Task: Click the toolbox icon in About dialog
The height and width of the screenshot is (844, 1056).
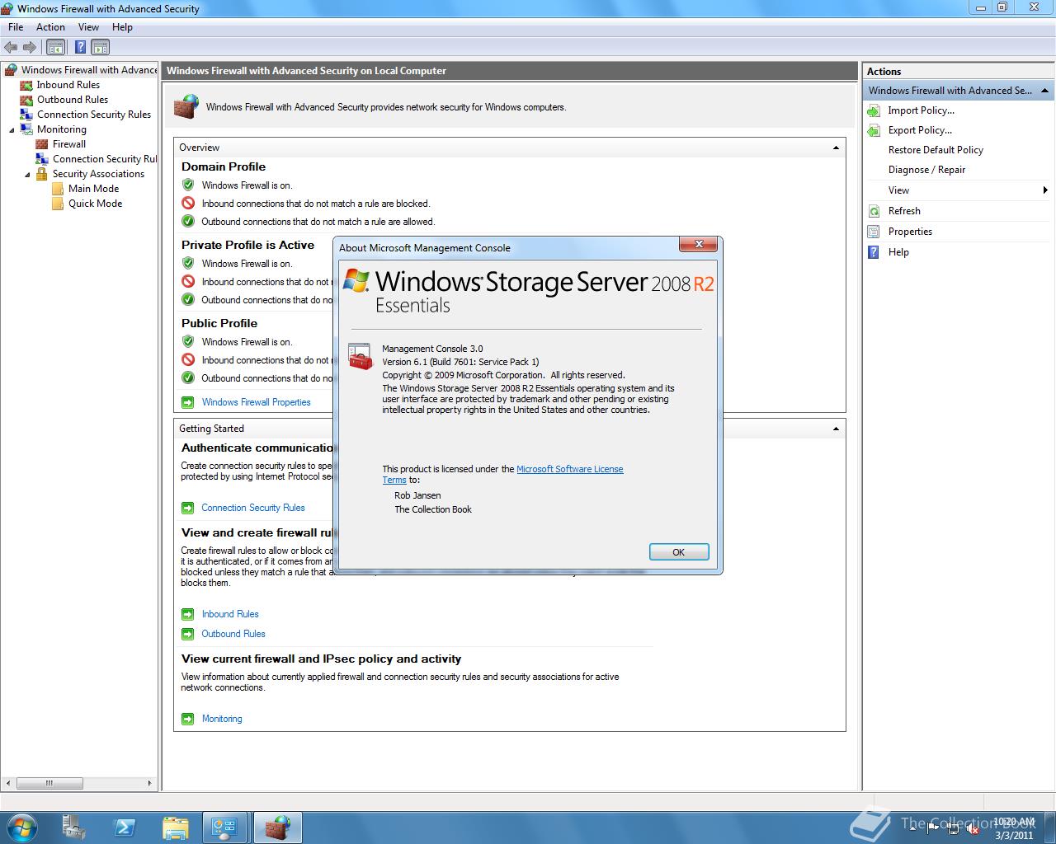Action: [x=361, y=357]
